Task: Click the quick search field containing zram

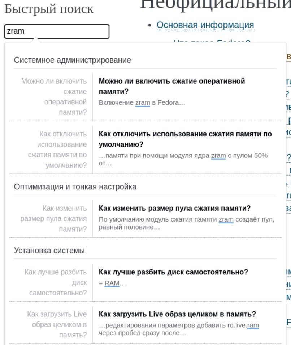Action: 57,31
